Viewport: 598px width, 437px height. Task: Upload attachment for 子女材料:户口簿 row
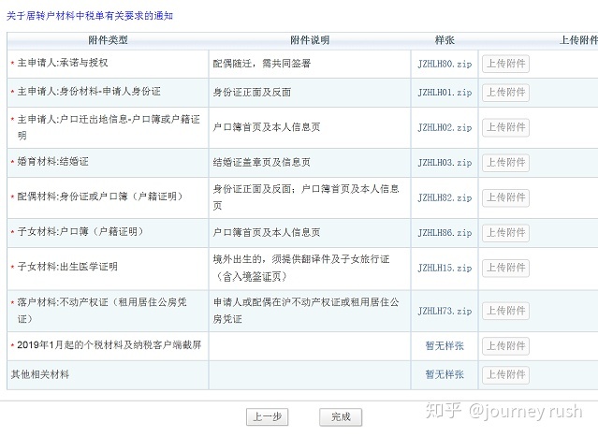505,233
